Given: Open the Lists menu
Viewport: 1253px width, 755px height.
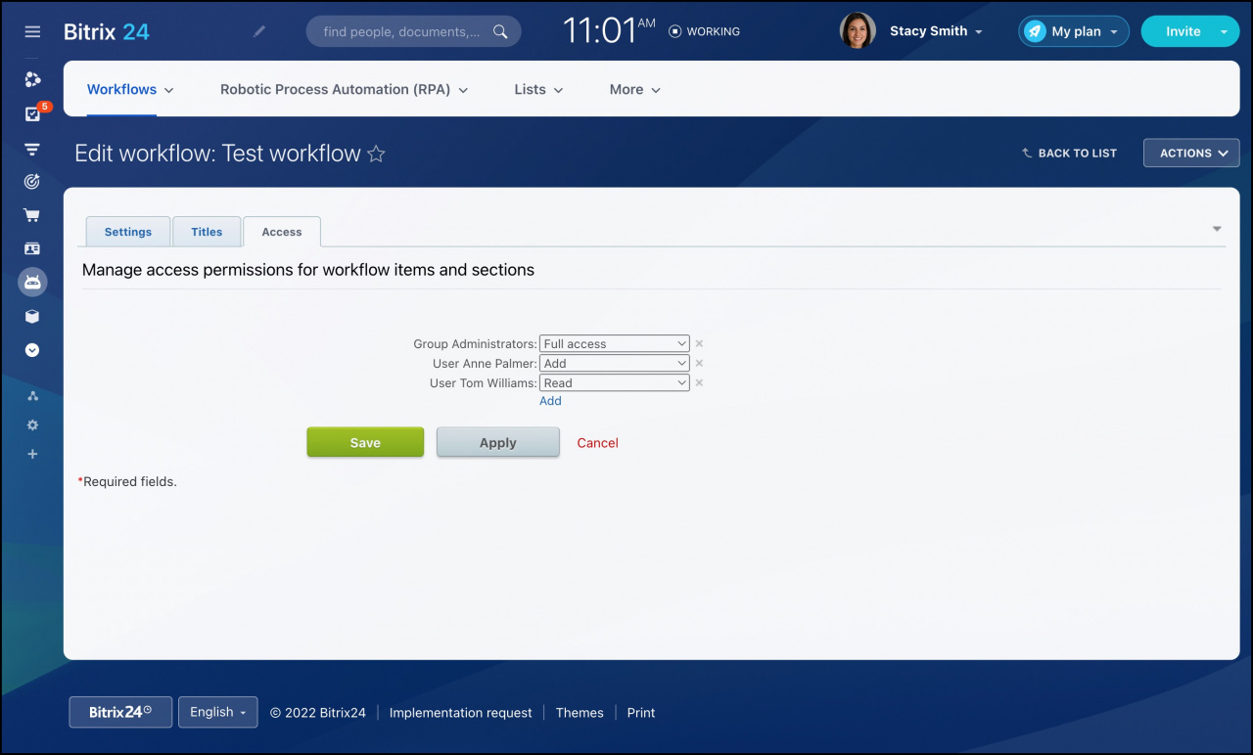Looking at the screenshot, I should point(539,89).
